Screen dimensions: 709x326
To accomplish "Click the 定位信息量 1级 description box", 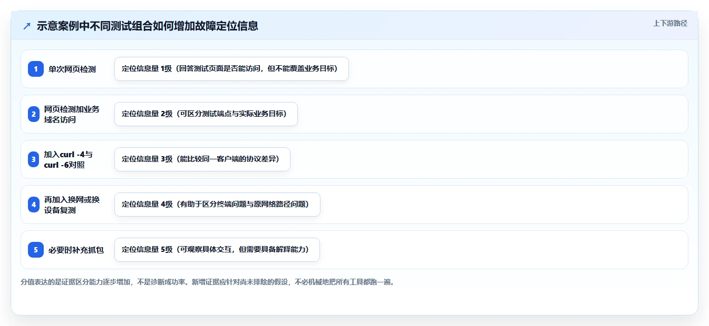I will (231, 69).
